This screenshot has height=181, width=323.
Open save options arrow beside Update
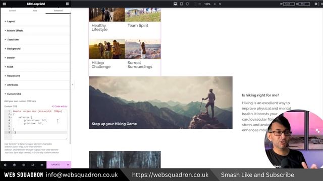[x=68, y=165]
